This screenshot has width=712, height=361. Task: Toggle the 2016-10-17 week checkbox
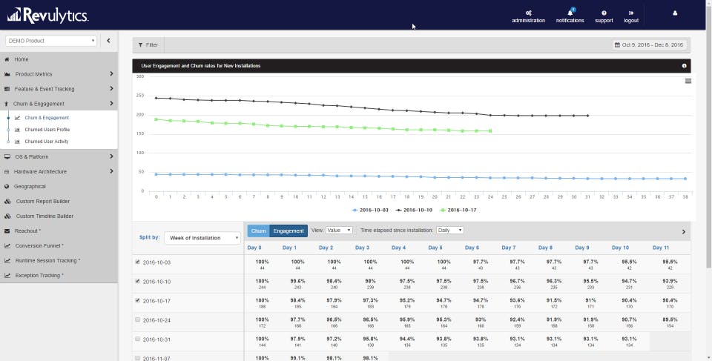tap(138, 301)
